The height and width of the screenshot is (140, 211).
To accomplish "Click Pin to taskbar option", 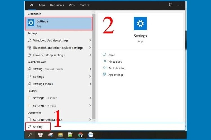I will pyautogui.click(x=116, y=68).
